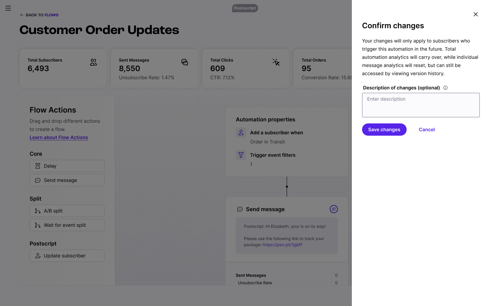Click the Total Subscribers people icon

[94, 62]
